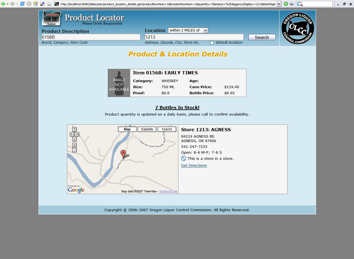Click the tabs overview toolbar icon
This screenshot has width=354, height=259.
(42, 4)
